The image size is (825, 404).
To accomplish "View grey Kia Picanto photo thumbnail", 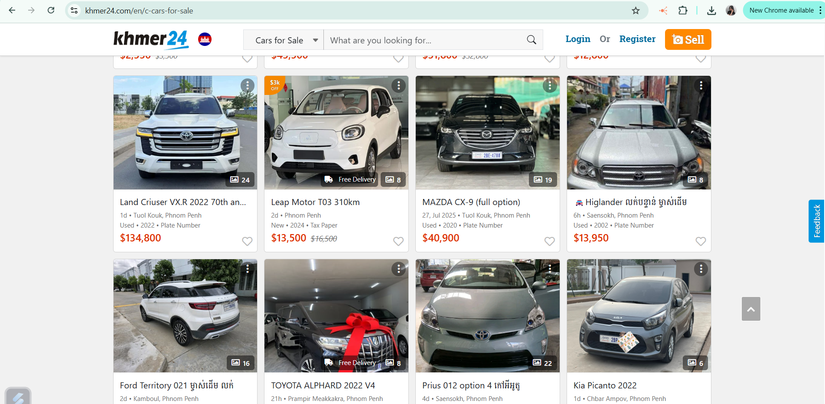I will pos(639,316).
